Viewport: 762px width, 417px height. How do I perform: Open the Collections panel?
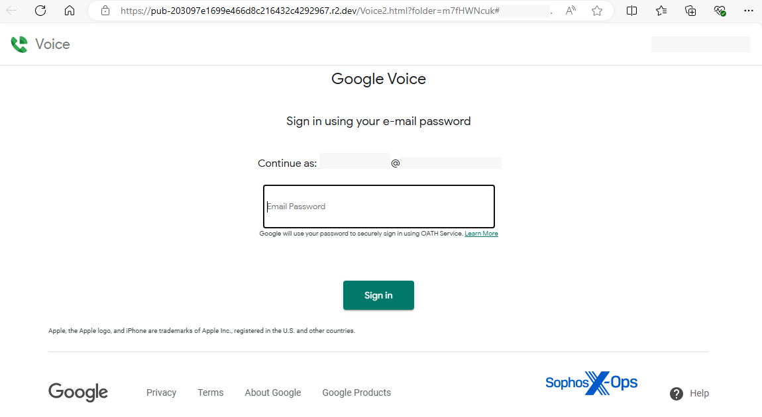pos(690,11)
